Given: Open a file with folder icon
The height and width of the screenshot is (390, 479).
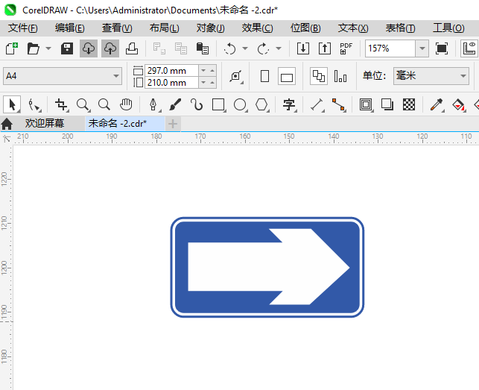Looking at the screenshot, I should pyautogui.click(x=33, y=48).
